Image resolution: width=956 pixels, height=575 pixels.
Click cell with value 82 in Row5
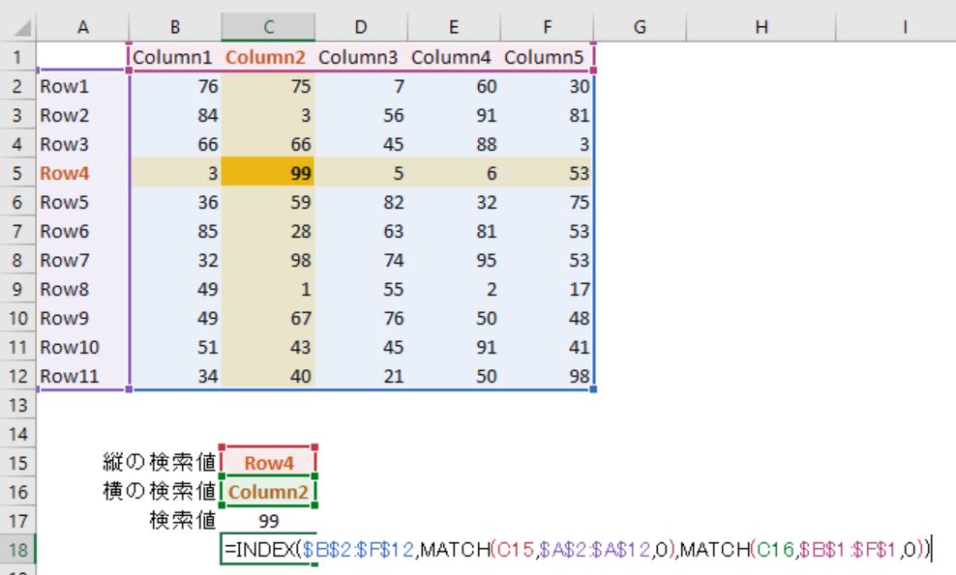coord(361,202)
